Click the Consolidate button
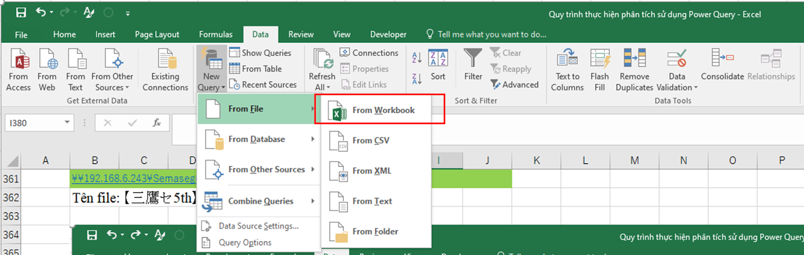The width and height of the screenshot is (804, 255). (722, 65)
